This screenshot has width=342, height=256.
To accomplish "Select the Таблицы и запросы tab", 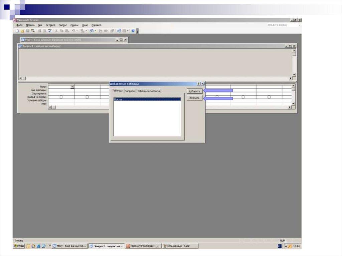I will point(149,91).
